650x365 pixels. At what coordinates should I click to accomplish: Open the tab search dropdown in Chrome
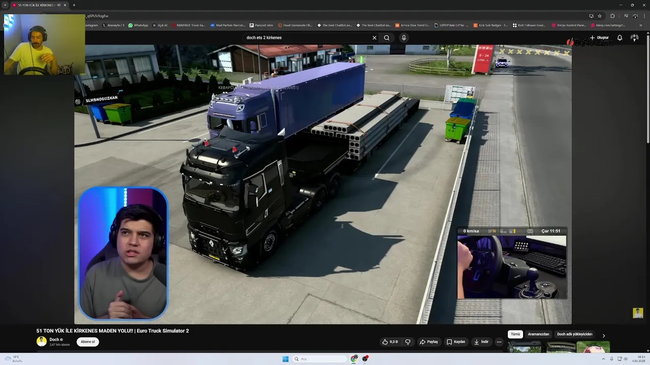click(x=5, y=5)
